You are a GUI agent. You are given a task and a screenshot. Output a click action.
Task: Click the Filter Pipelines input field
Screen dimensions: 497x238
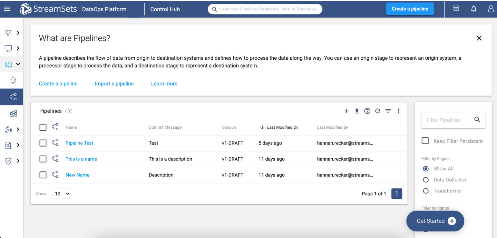(447, 120)
